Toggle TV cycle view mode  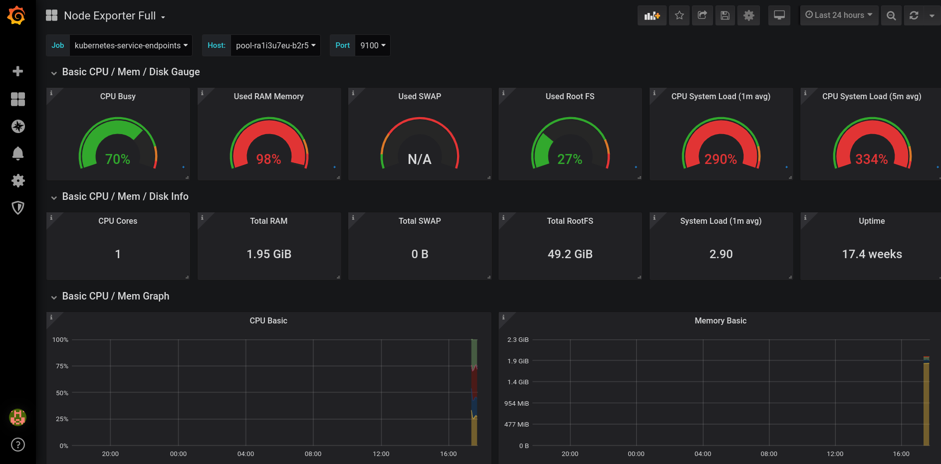[779, 15]
